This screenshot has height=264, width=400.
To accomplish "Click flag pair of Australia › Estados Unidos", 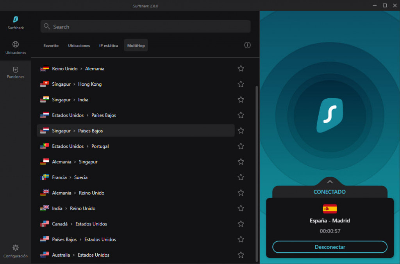I will click(x=45, y=255).
